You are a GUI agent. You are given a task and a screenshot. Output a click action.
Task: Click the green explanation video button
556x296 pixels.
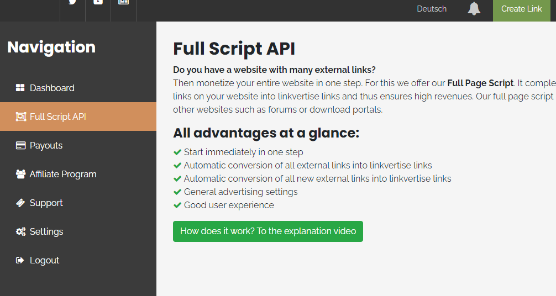click(268, 231)
